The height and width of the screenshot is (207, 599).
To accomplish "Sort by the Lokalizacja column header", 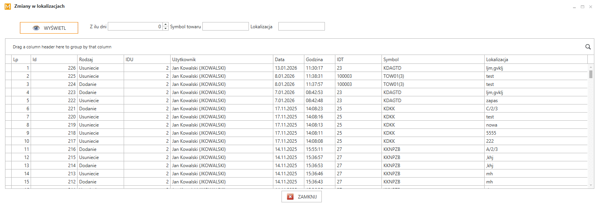I will click(x=536, y=60).
